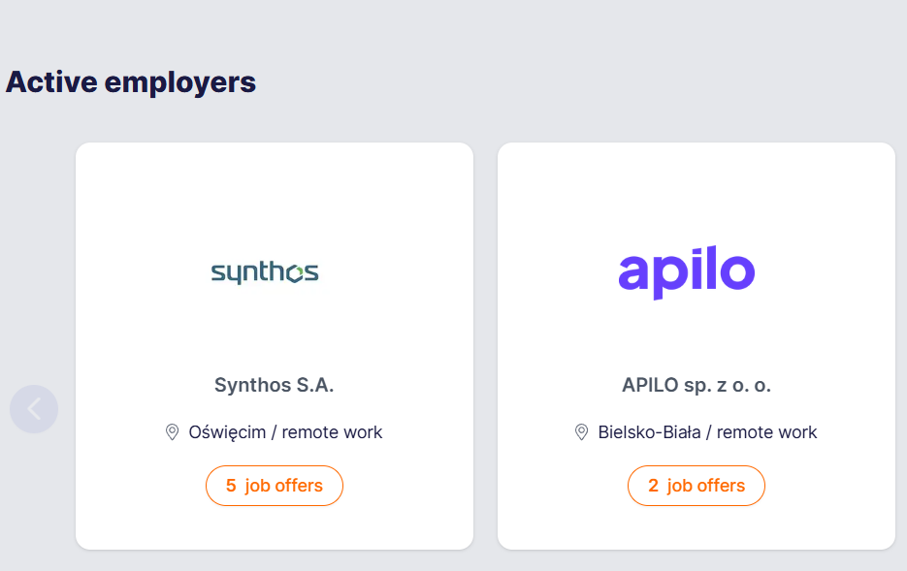Click 'remote work' on the Synthos card
The width and height of the screenshot is (907, 571).
332,432
